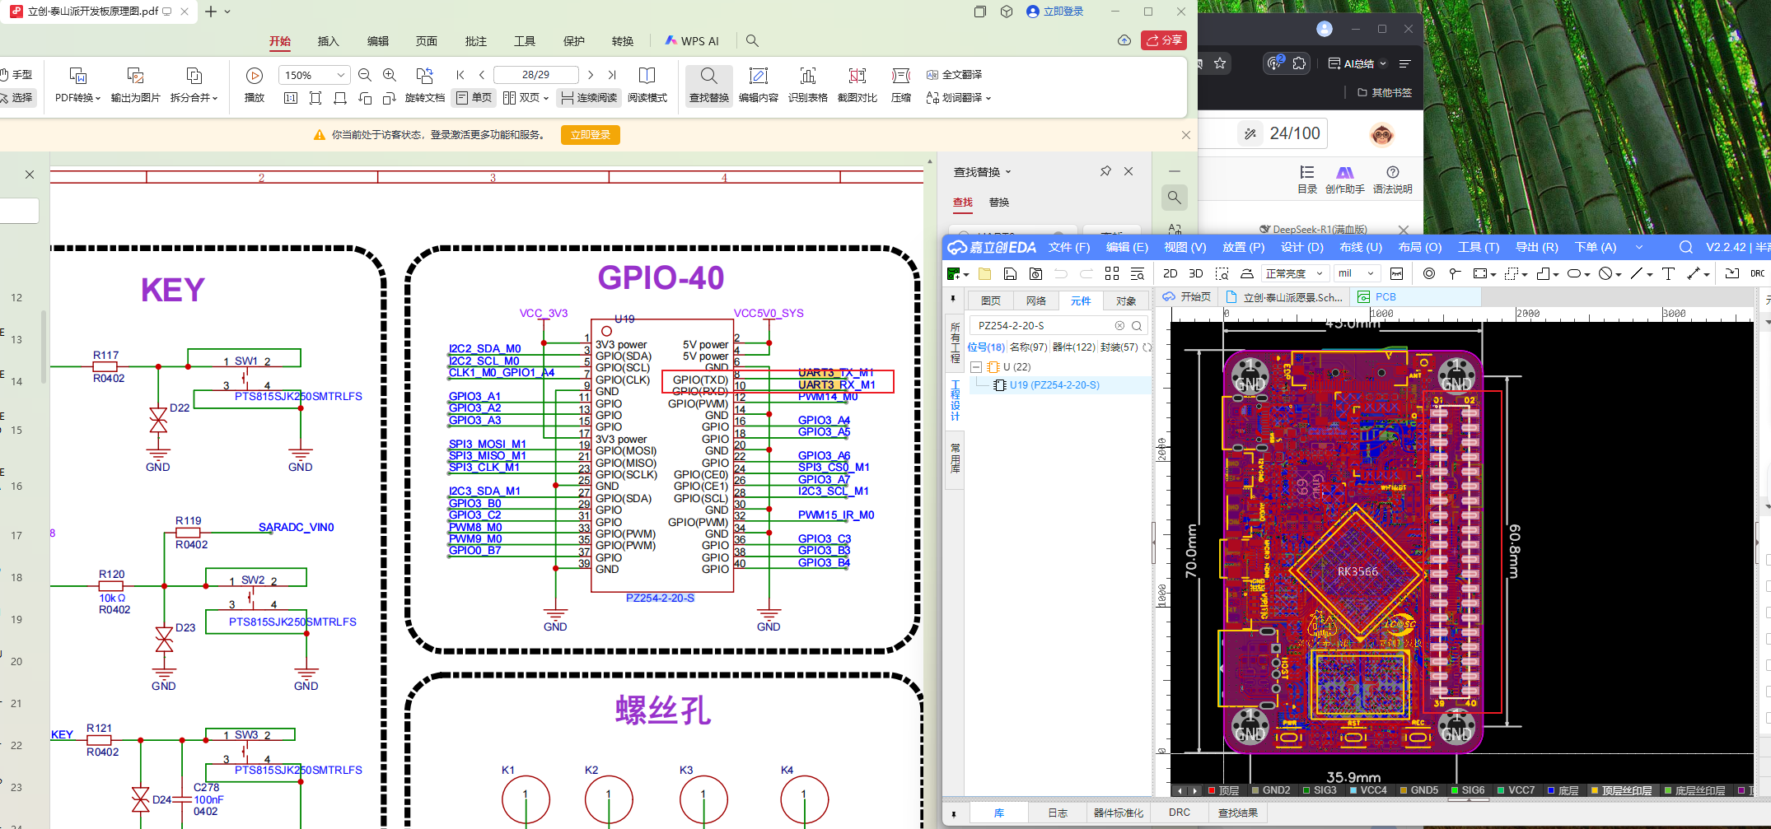Viewport: 1771px width, 829px height.
Task: Open the Route menu in EasyEDA
Action: 1361,247
